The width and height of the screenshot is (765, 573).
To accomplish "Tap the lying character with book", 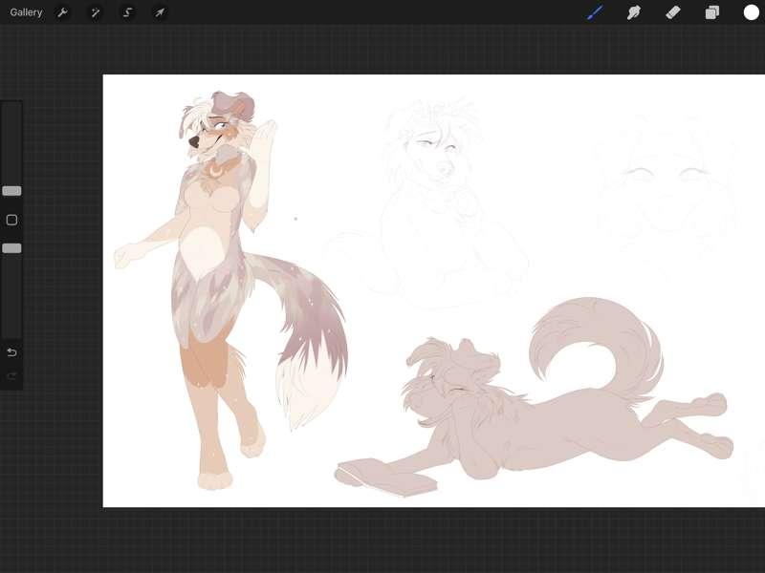I will [x=535, y=397].
